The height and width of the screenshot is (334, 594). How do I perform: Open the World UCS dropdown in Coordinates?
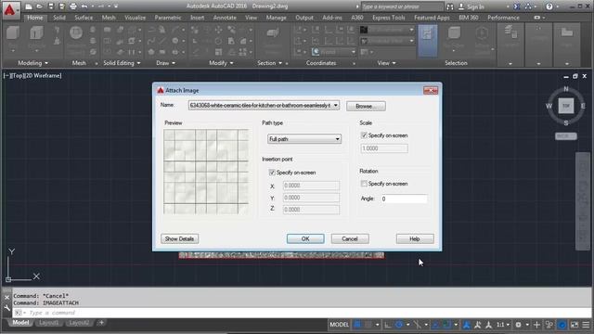334,52
